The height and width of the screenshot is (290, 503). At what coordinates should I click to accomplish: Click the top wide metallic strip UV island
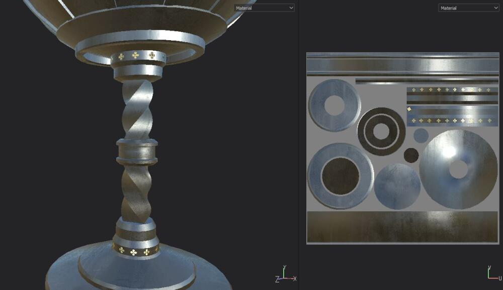click(x=402, y=64)
